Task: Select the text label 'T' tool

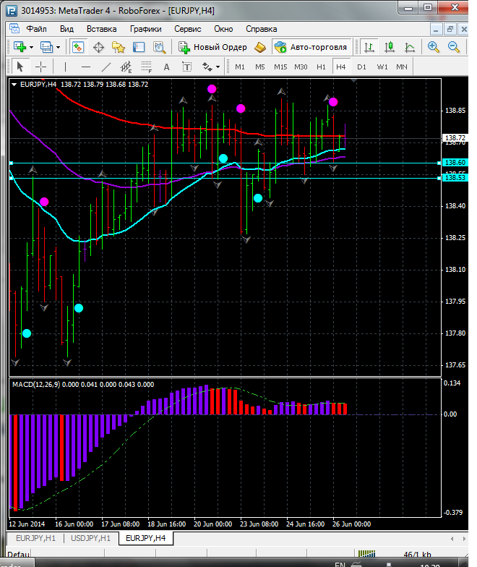Action: (186, 67)
